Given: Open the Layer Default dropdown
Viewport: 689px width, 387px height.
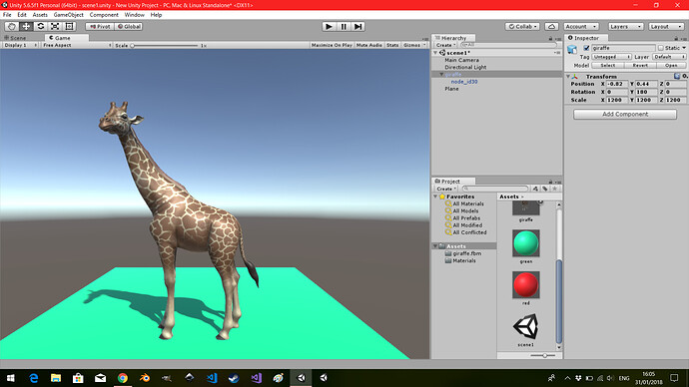Looking at the screenshot, I should [x=669, y=57].
